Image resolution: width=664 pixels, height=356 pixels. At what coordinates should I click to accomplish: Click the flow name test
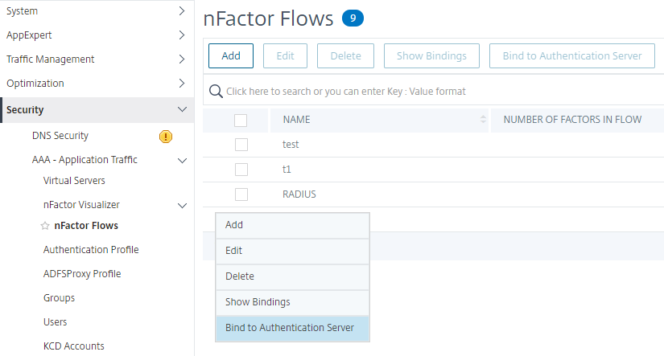point(291,145)
